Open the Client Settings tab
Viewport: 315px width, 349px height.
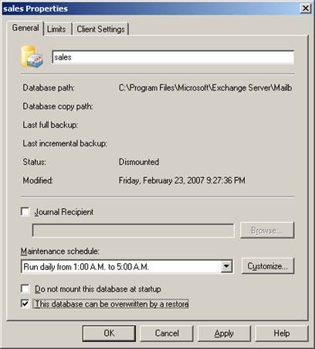coord(100,29)
